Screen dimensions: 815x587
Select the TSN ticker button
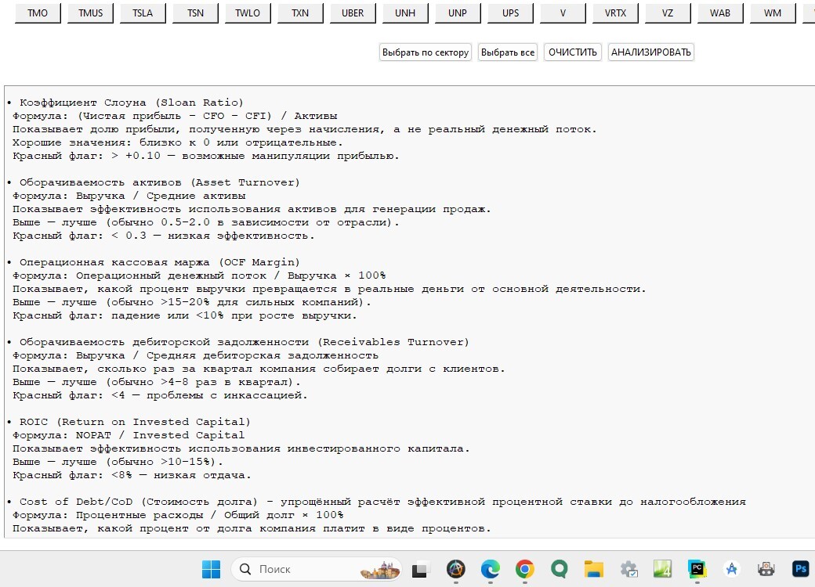(195, 13)
